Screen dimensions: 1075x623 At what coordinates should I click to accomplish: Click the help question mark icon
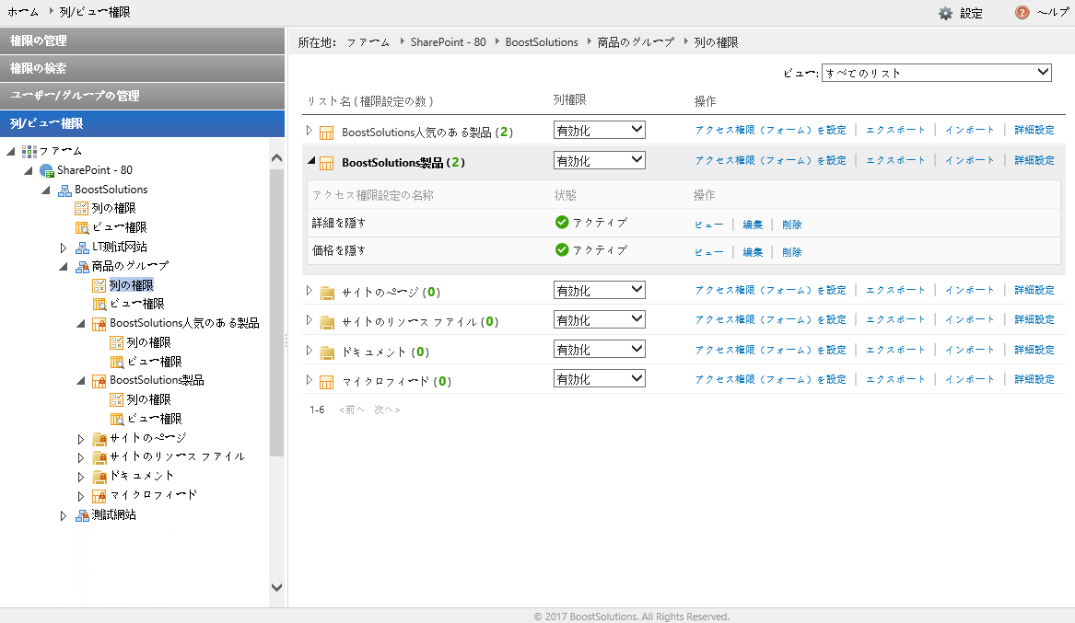click(1022, 13)
